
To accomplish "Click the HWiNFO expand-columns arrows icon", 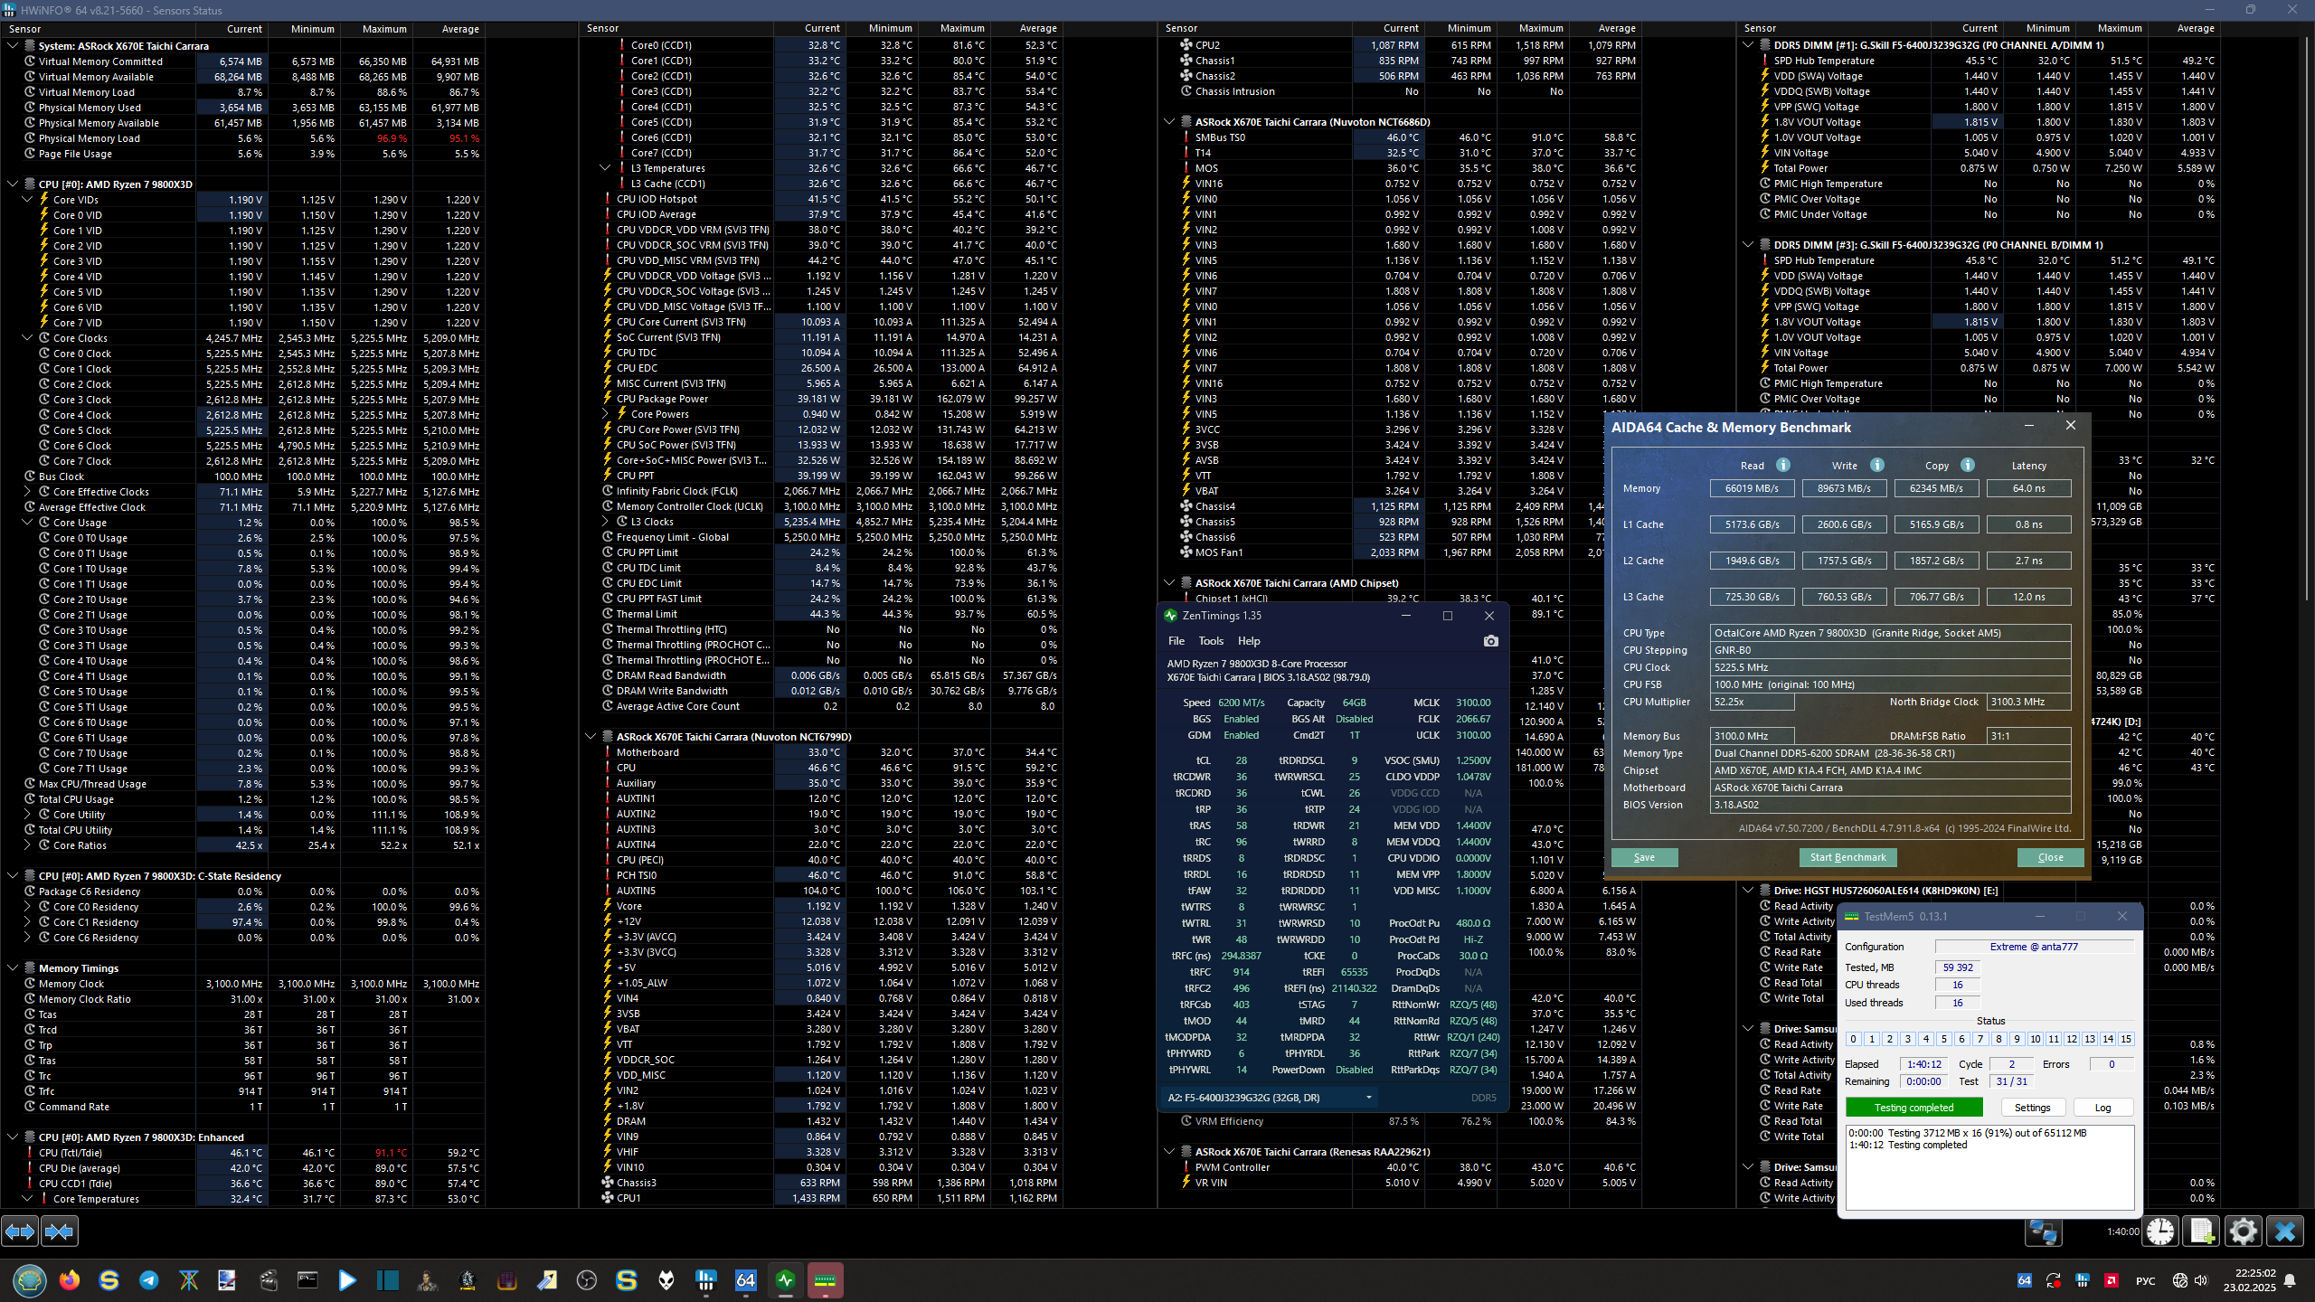I will pyautogui.click(x=20, y=1231).
